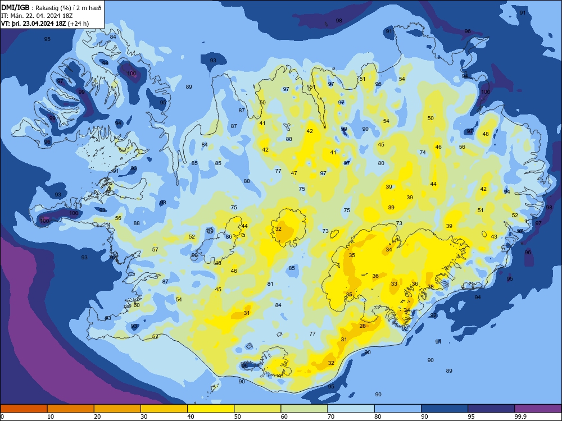Click the humidity value '60' on the map

pos(137,305)
